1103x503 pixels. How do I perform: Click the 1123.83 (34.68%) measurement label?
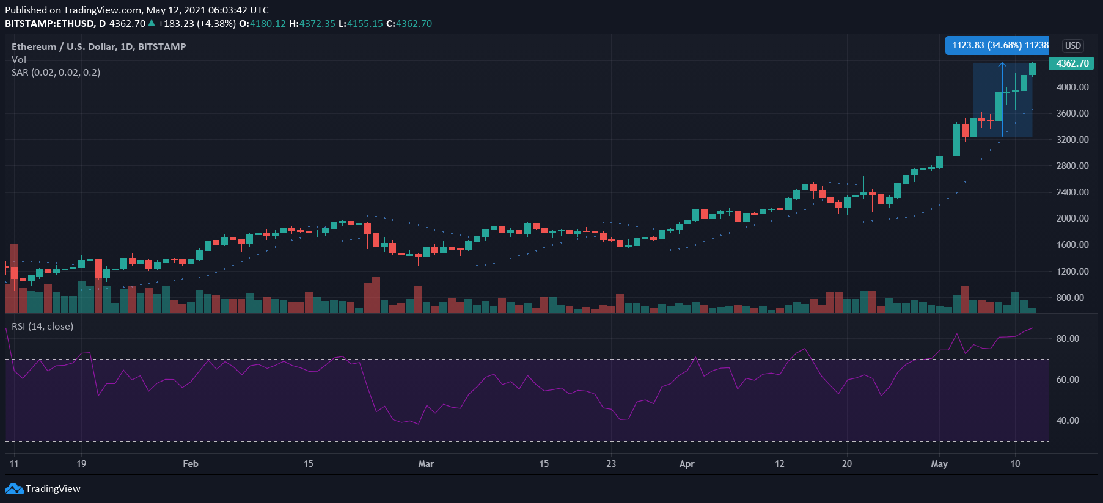click(x=997, y=45)
